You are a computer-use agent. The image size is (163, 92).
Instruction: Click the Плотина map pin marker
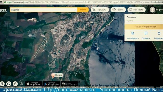pos(53,76)
